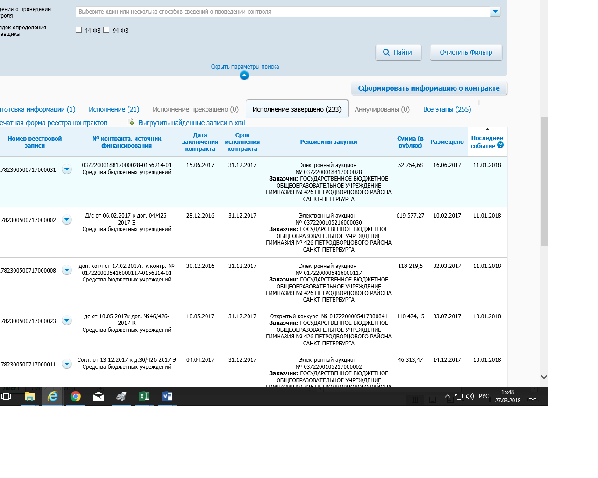Switch to the Все этапы (255) tab
The width and height of the screenshot is (598, 478).
(x=447, y=109)
